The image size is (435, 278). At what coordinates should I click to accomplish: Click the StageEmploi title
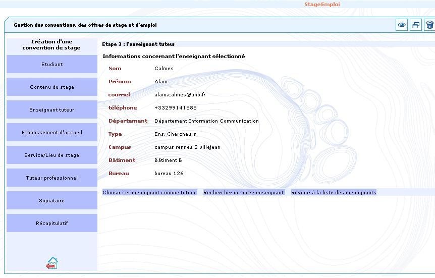[x=322, y=5]
